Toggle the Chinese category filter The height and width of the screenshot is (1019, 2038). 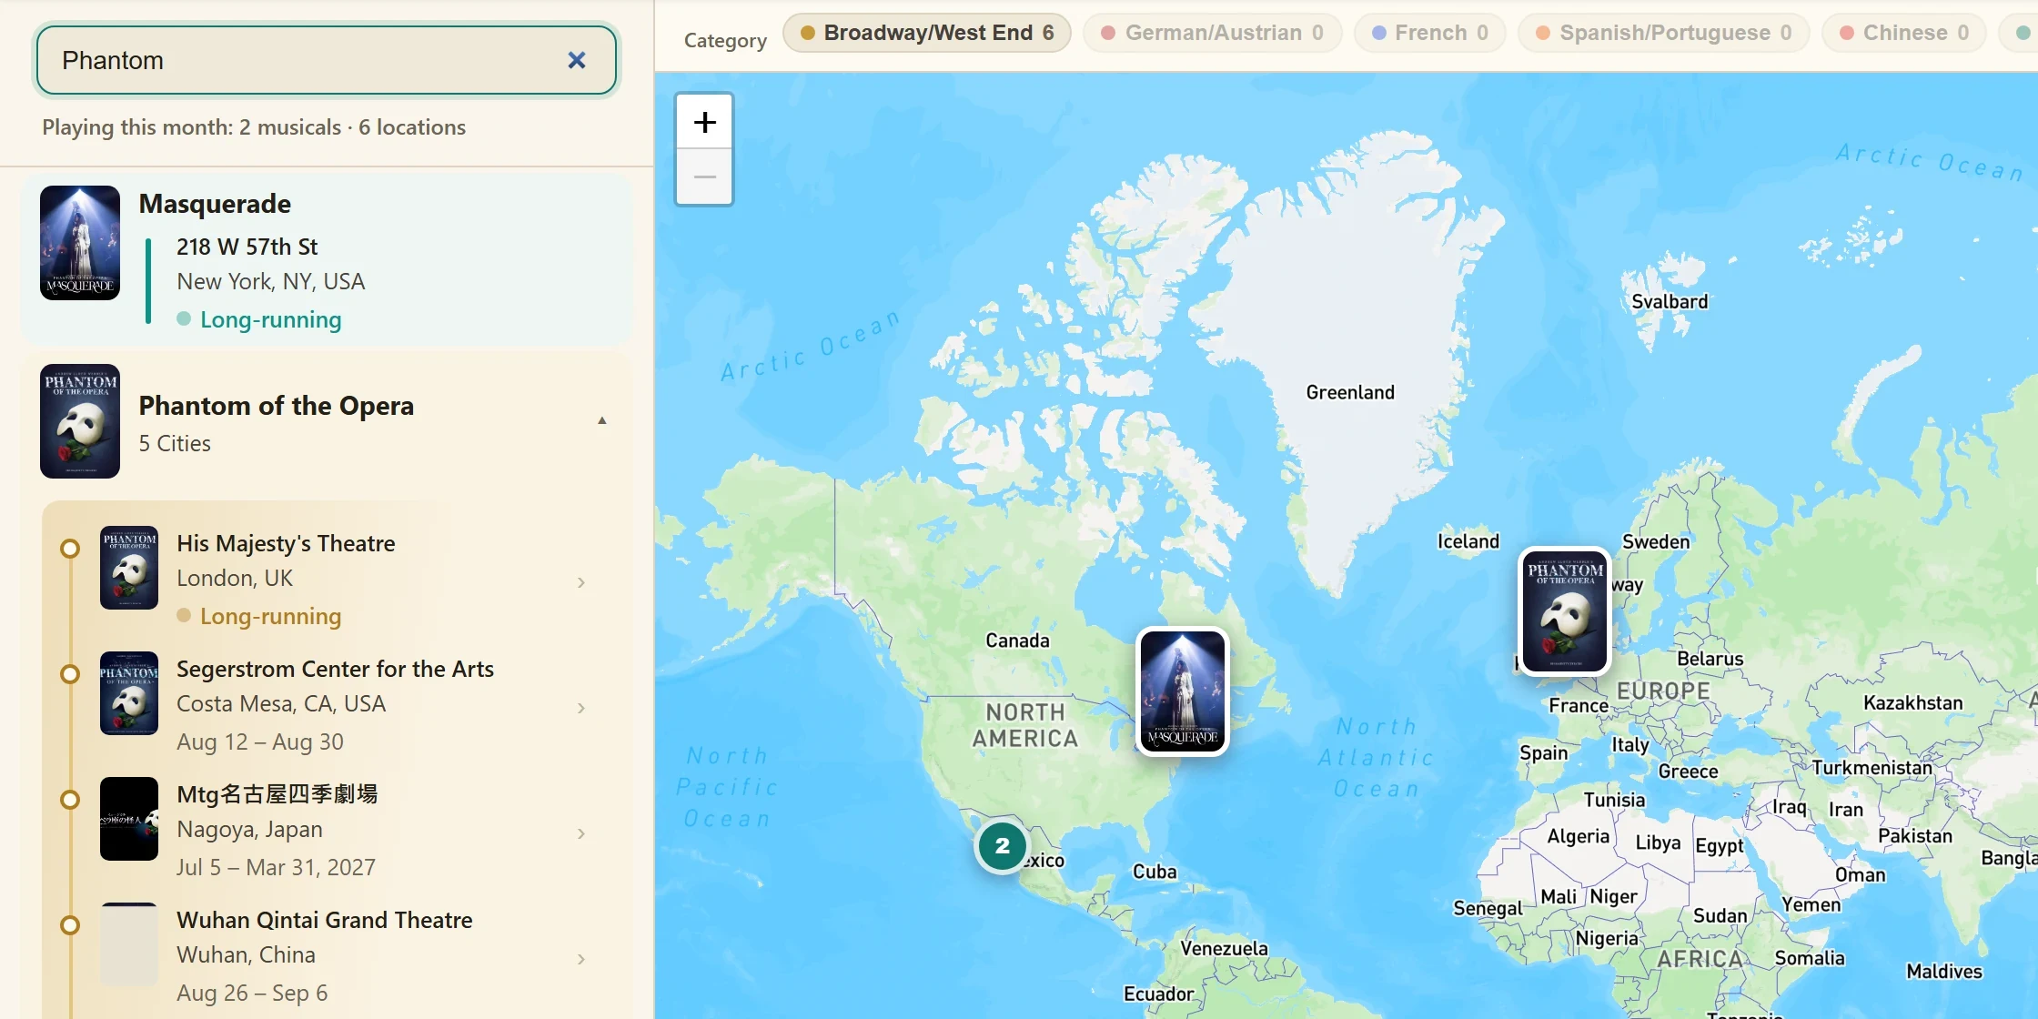[x=1903, y=33]
